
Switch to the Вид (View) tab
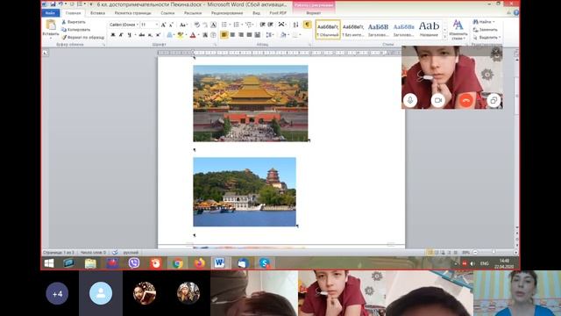pyautogui.click(x=256, y=13)
